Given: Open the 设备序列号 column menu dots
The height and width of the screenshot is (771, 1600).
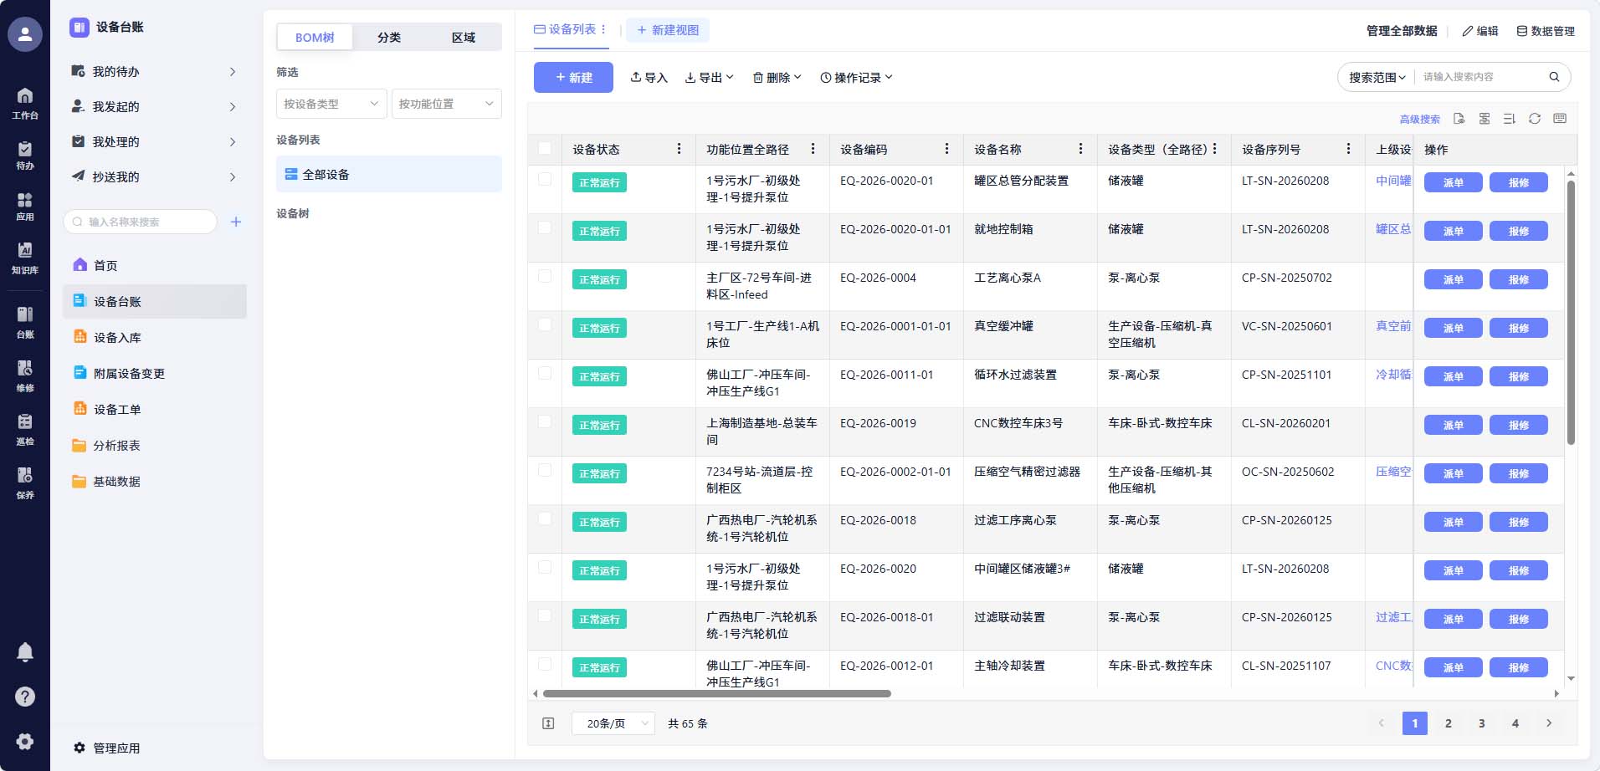Looking at the screenshot, I should click(1348, 149).
